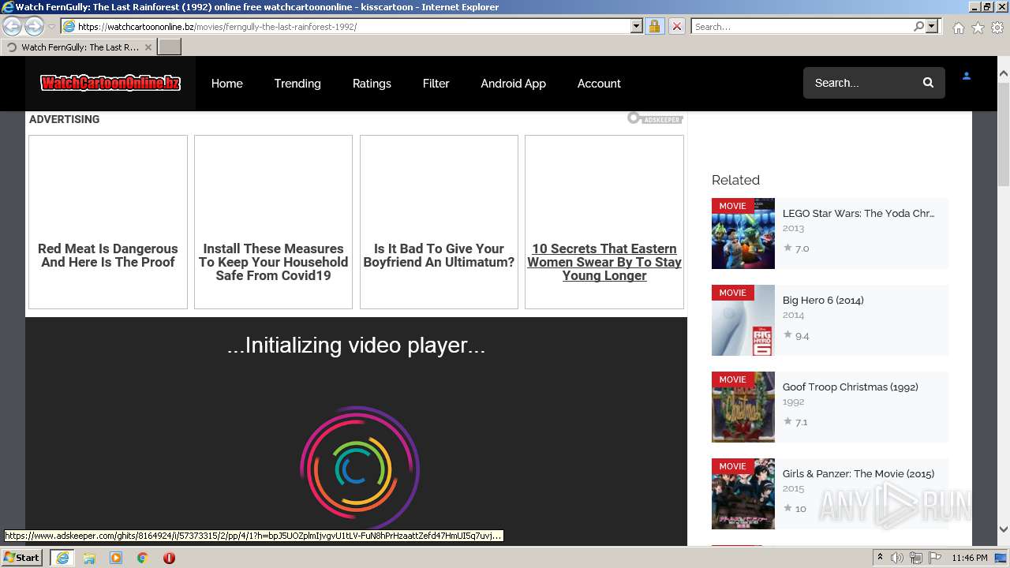Open the media player taskbar icon

[116, 558]
